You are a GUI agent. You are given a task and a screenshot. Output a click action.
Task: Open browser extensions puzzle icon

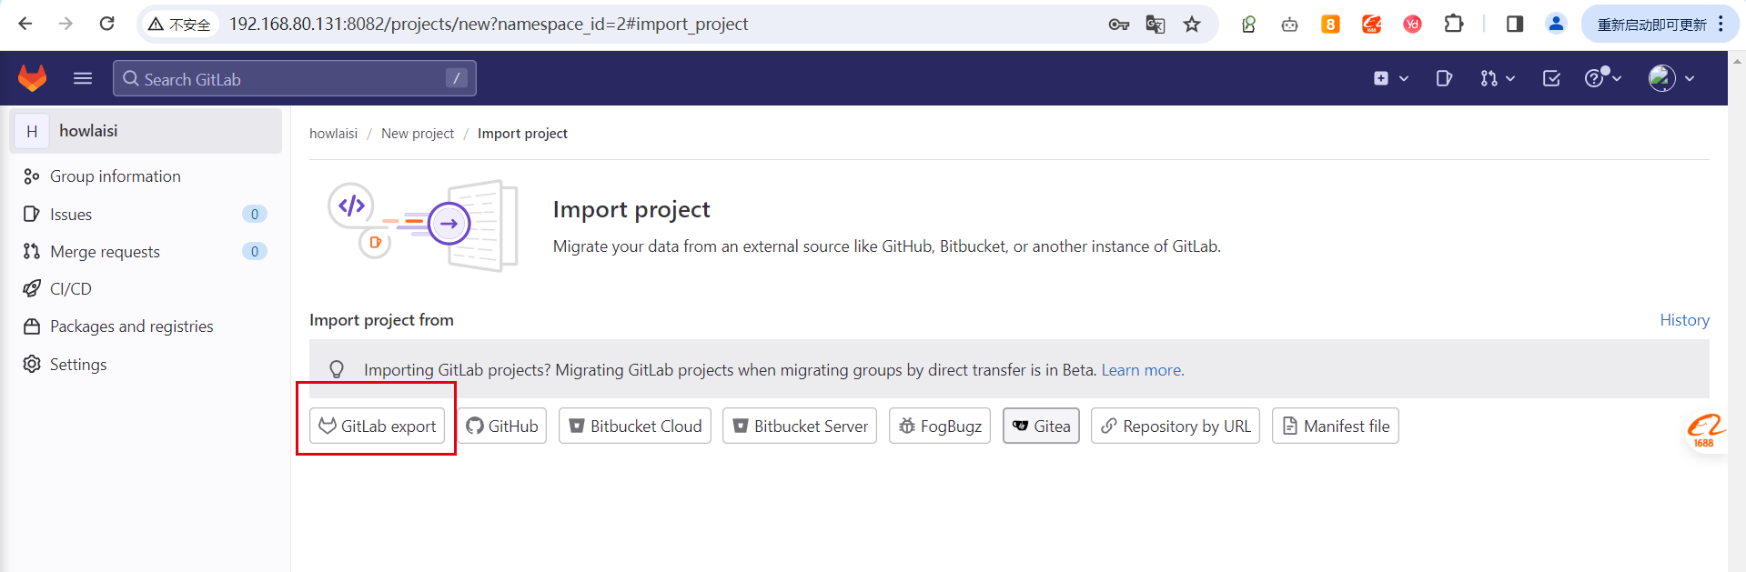(x=1454, y=24)
